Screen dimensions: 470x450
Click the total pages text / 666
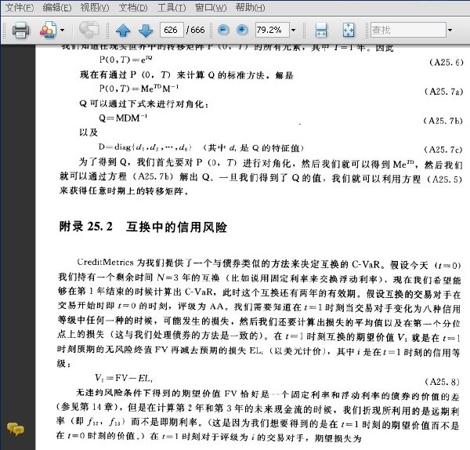[195, 30]
